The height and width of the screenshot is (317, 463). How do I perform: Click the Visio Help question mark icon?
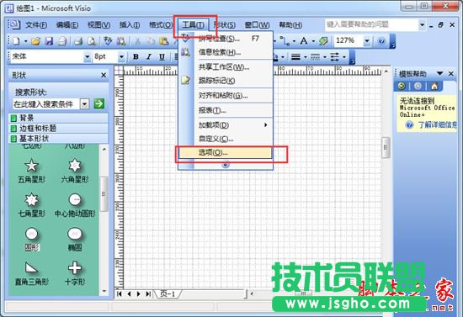[381, 41]
